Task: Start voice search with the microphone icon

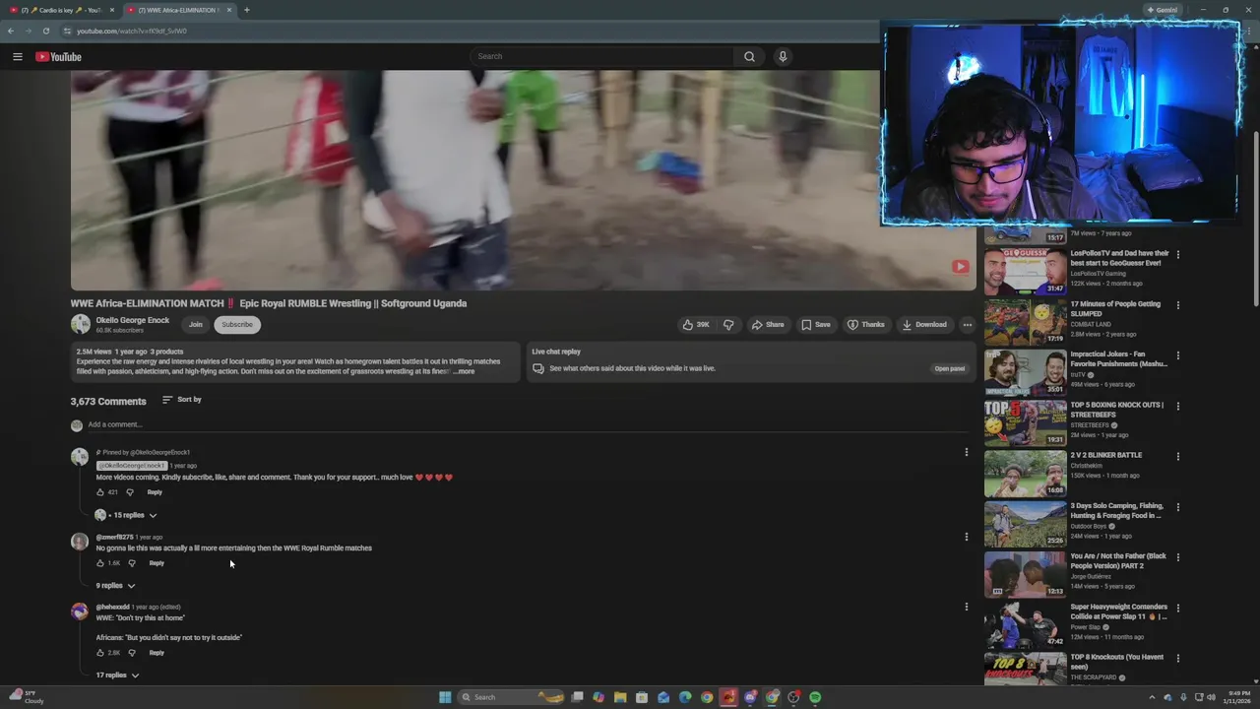Action: (783, 56)
